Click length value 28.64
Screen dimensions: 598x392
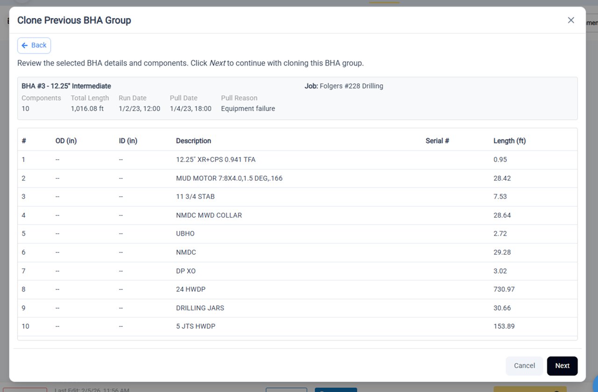click(502, 215)
